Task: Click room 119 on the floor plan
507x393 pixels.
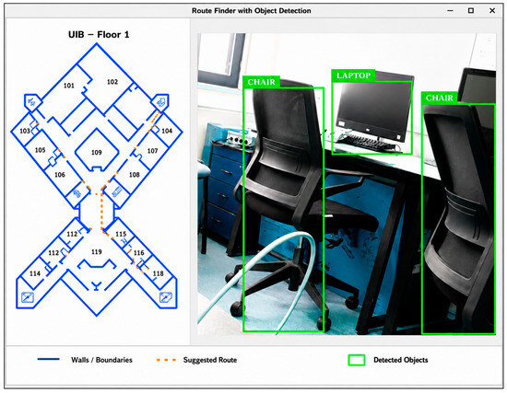Action: click(x=97, y=252)
